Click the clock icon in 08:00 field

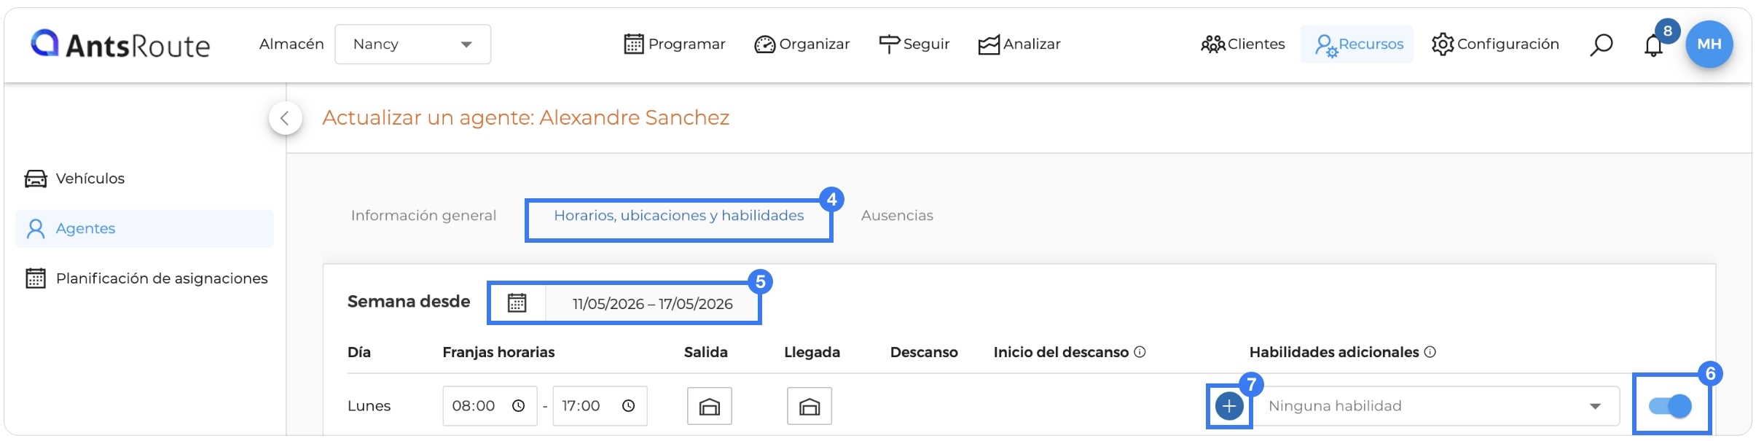click(518, 406)
